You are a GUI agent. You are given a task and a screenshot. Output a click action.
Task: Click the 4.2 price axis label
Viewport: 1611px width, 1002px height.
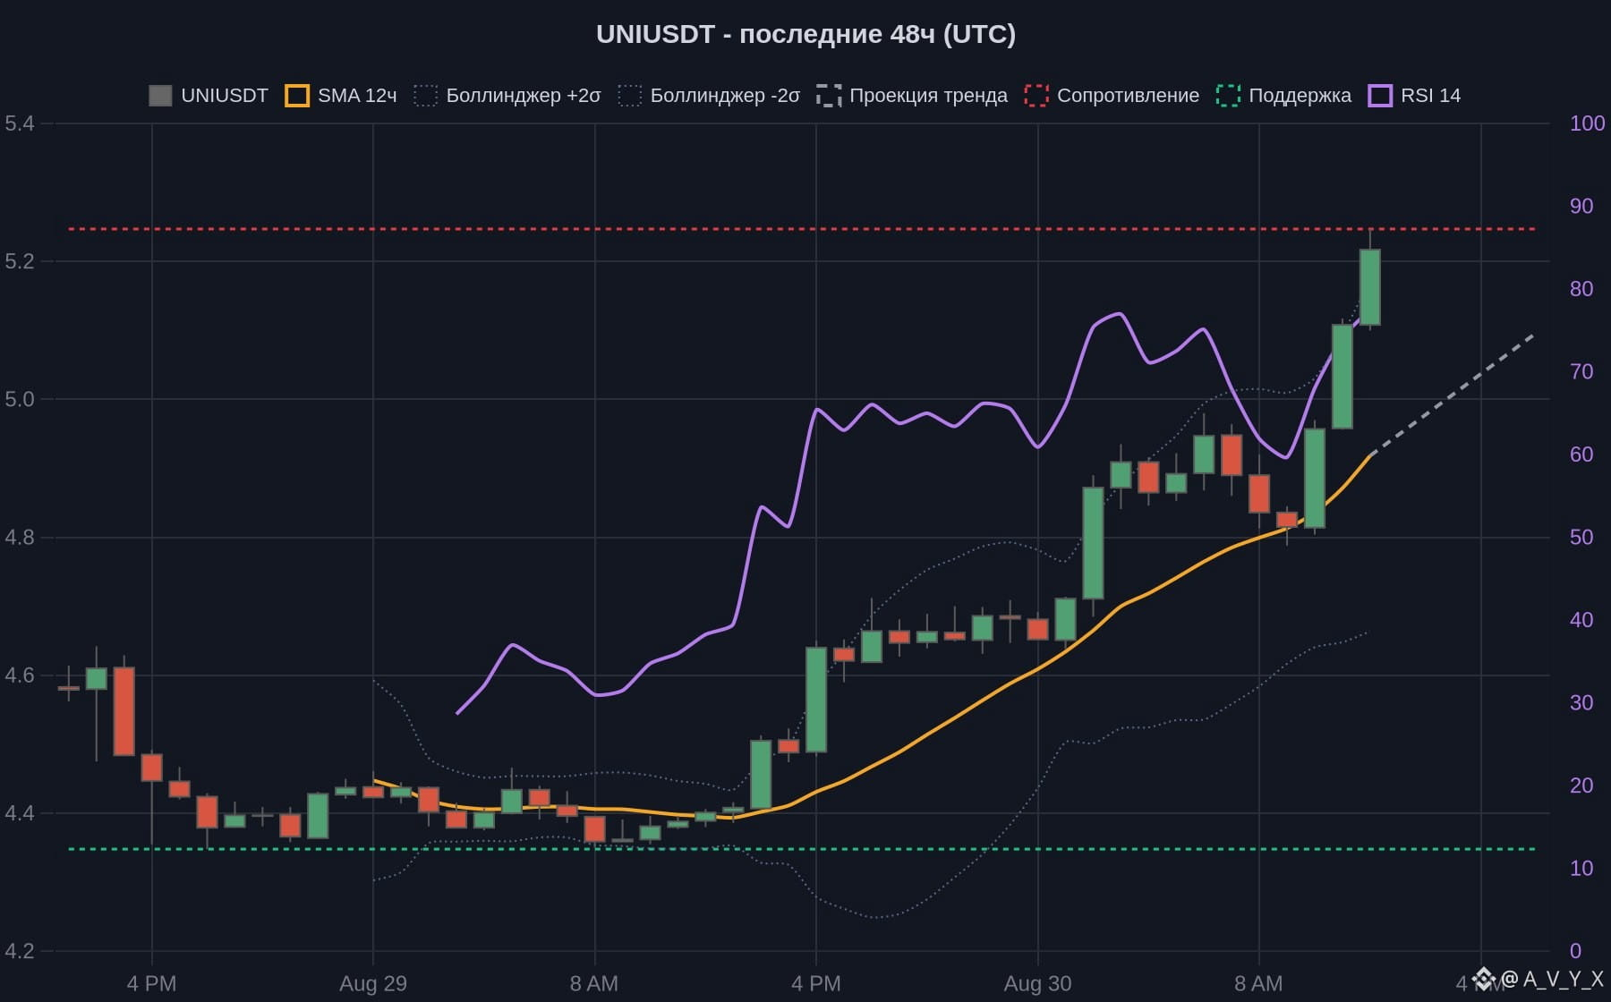20,951
